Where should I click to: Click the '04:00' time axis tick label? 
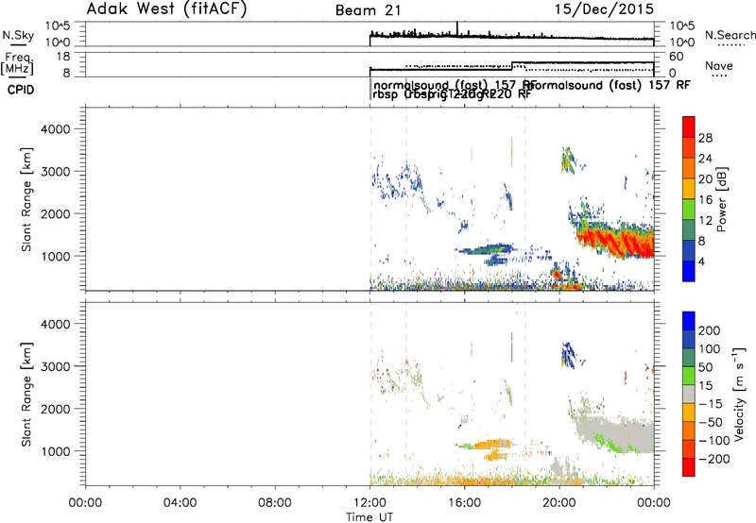[x=180, y=503]
